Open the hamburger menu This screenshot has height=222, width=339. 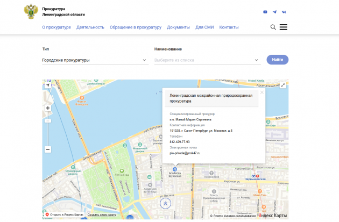(283, 27)
